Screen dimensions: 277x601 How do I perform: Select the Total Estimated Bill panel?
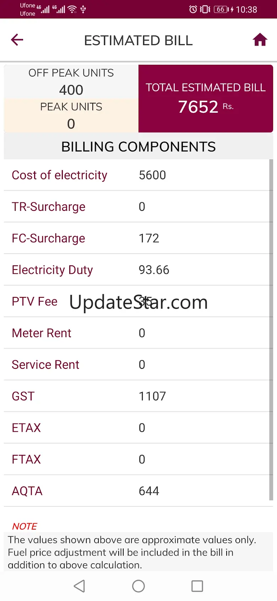(206, 99)
